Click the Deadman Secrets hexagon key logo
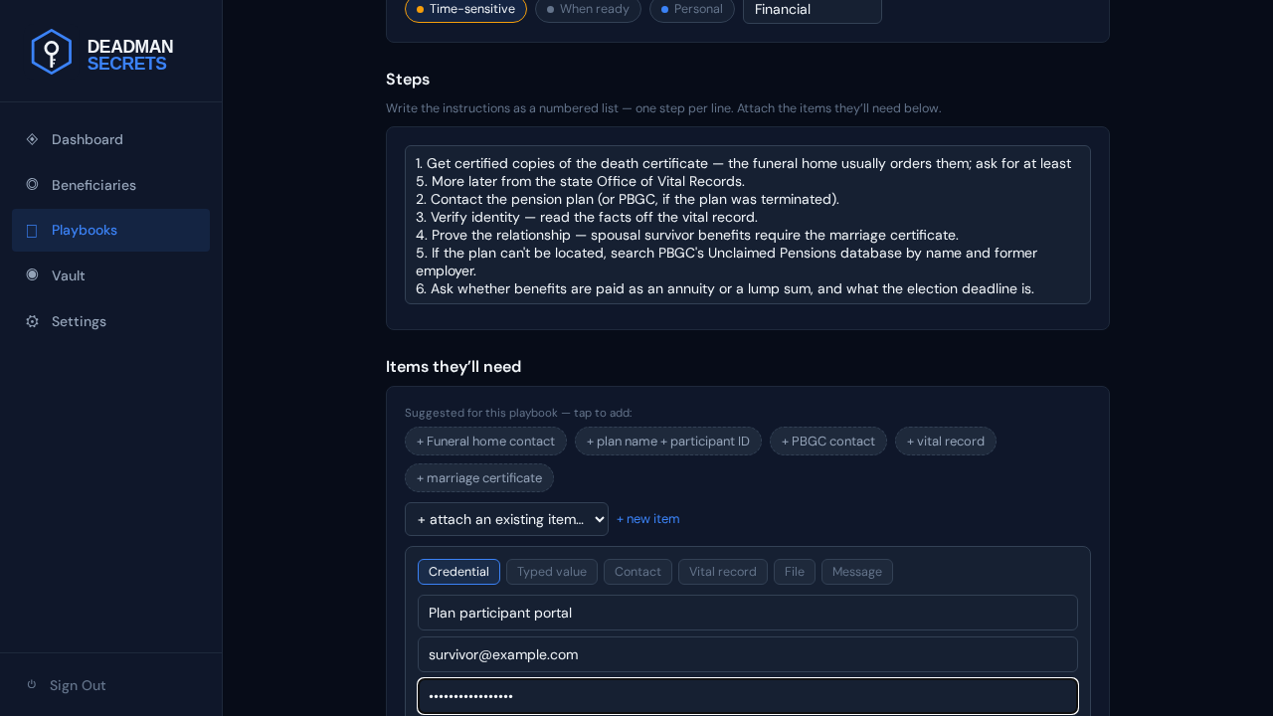1273x716 pixels. pyautogui.click(x=52, y=52)
